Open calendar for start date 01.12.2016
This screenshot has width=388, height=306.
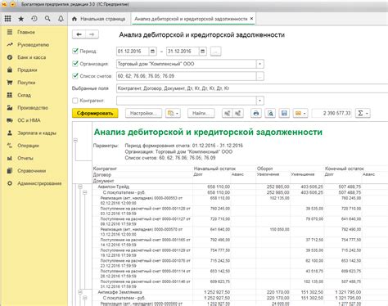point(152,52)
